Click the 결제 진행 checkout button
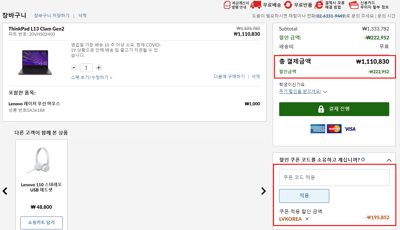 click(334, 109)
